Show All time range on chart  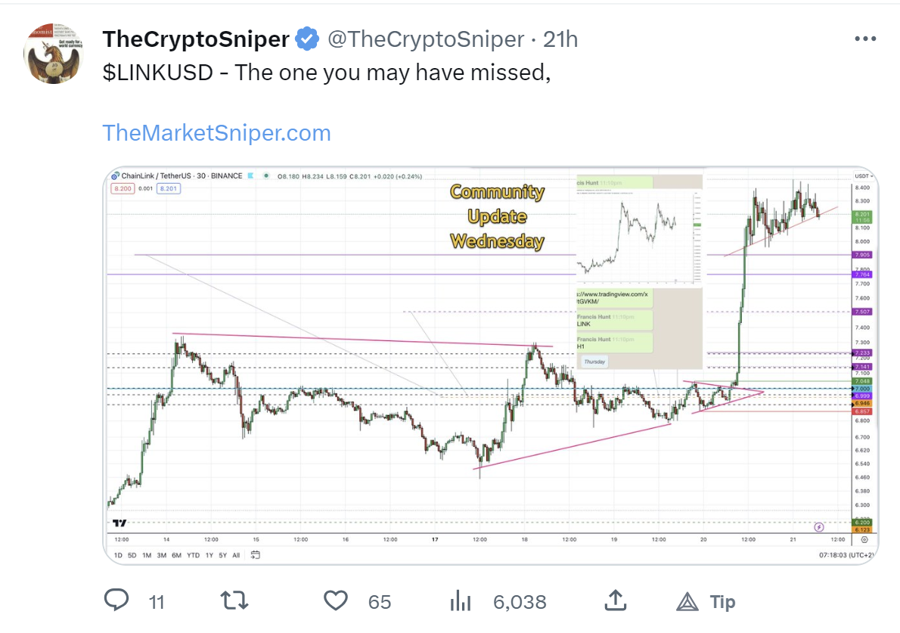(236, 555)
